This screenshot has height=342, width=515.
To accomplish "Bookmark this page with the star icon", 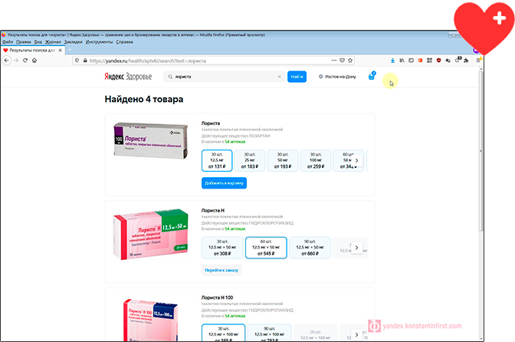I will coord(350,61).
